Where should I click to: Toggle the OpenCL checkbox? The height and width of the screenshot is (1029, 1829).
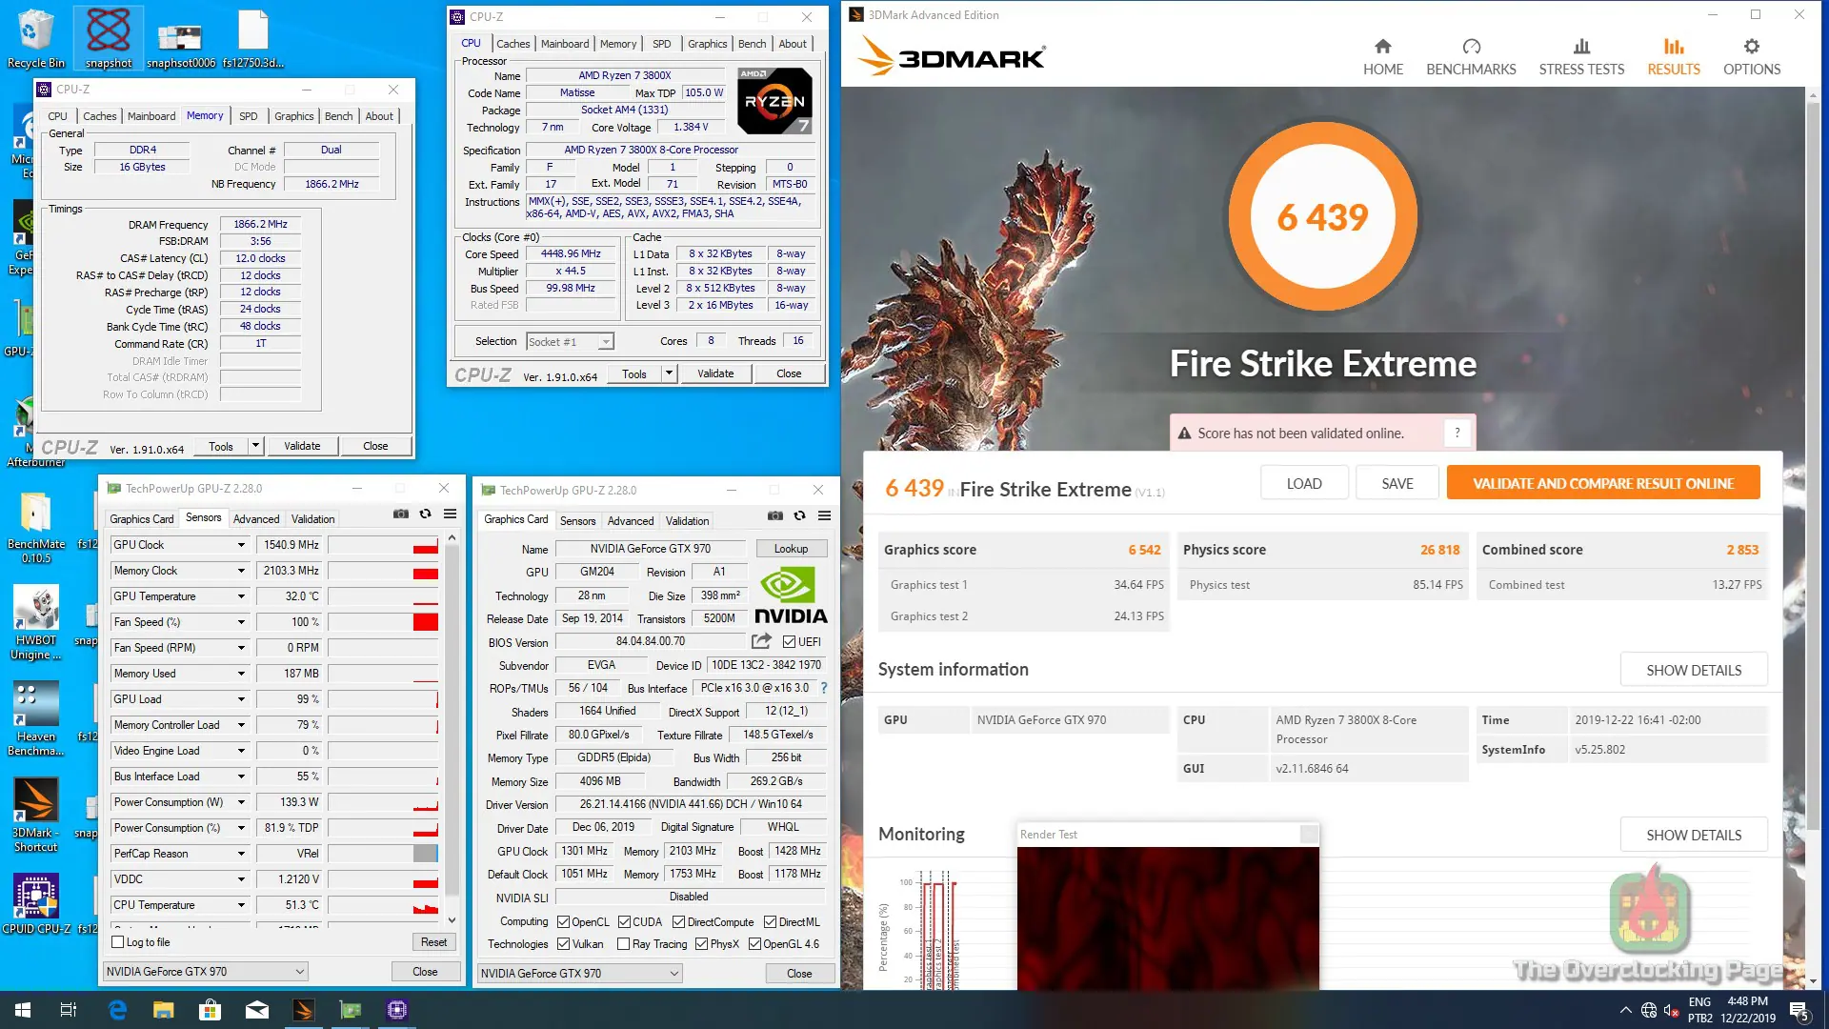pyautogui.click(x=564, y=922)
